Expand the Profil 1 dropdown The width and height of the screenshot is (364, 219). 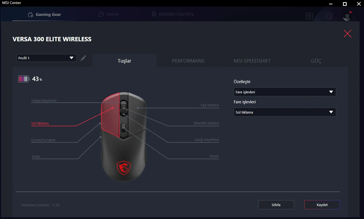(x=46, y=58)
